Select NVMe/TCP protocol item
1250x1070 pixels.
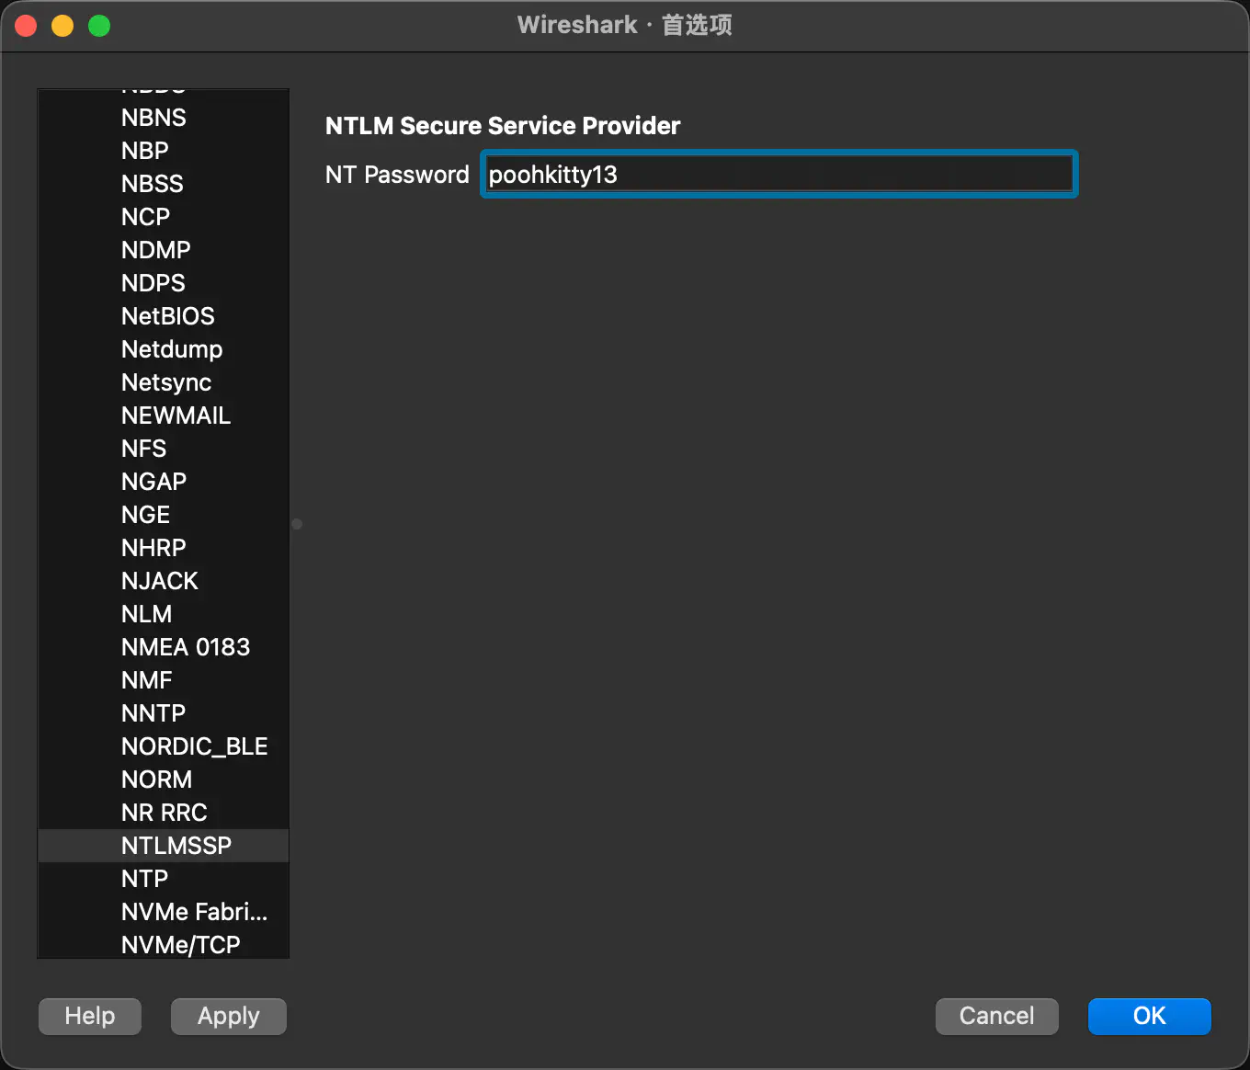coord(180,944)
